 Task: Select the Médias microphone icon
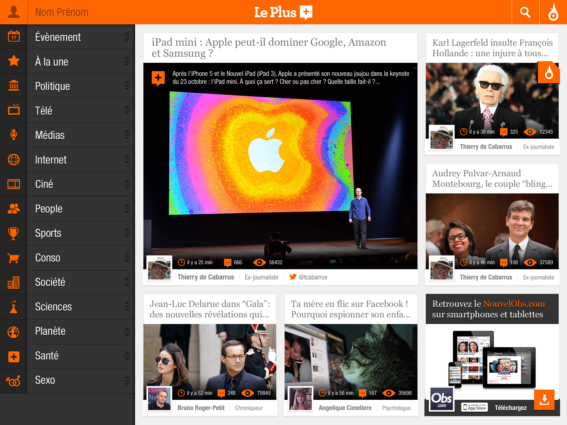(14, 135)
